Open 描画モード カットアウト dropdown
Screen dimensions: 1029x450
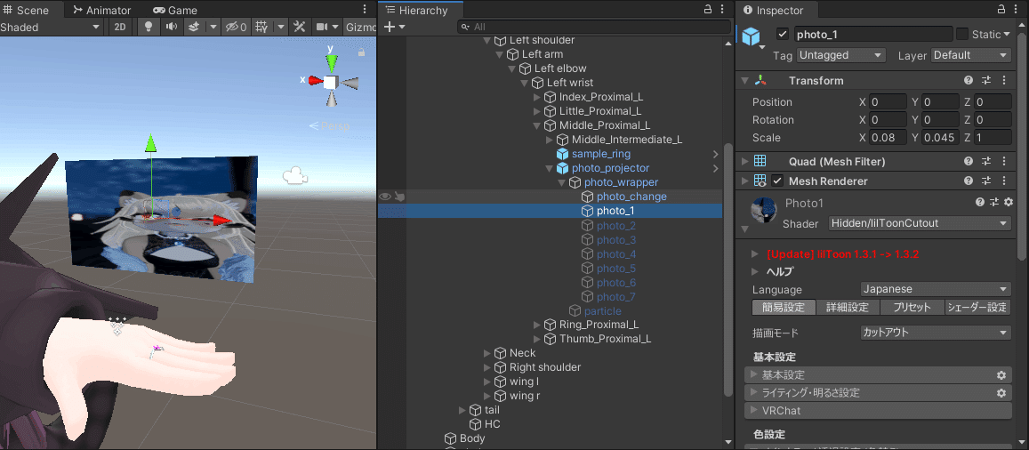click(x=935, y=333)
